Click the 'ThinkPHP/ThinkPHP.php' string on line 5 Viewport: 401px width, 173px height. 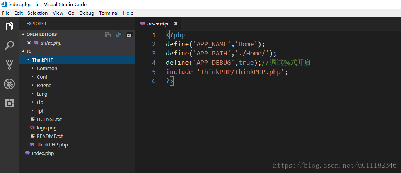[241, 72]
